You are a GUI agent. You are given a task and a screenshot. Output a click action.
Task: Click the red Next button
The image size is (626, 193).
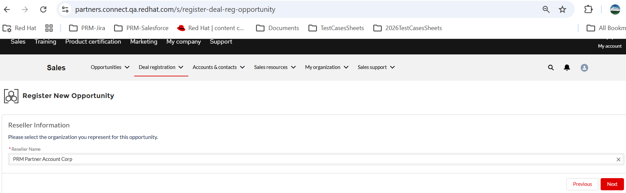coord(612,184)
